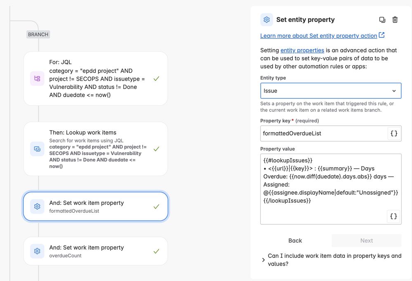The image size is (412, 281).
Task: Click into the Property value text area
Action: (x=330, y=189)
